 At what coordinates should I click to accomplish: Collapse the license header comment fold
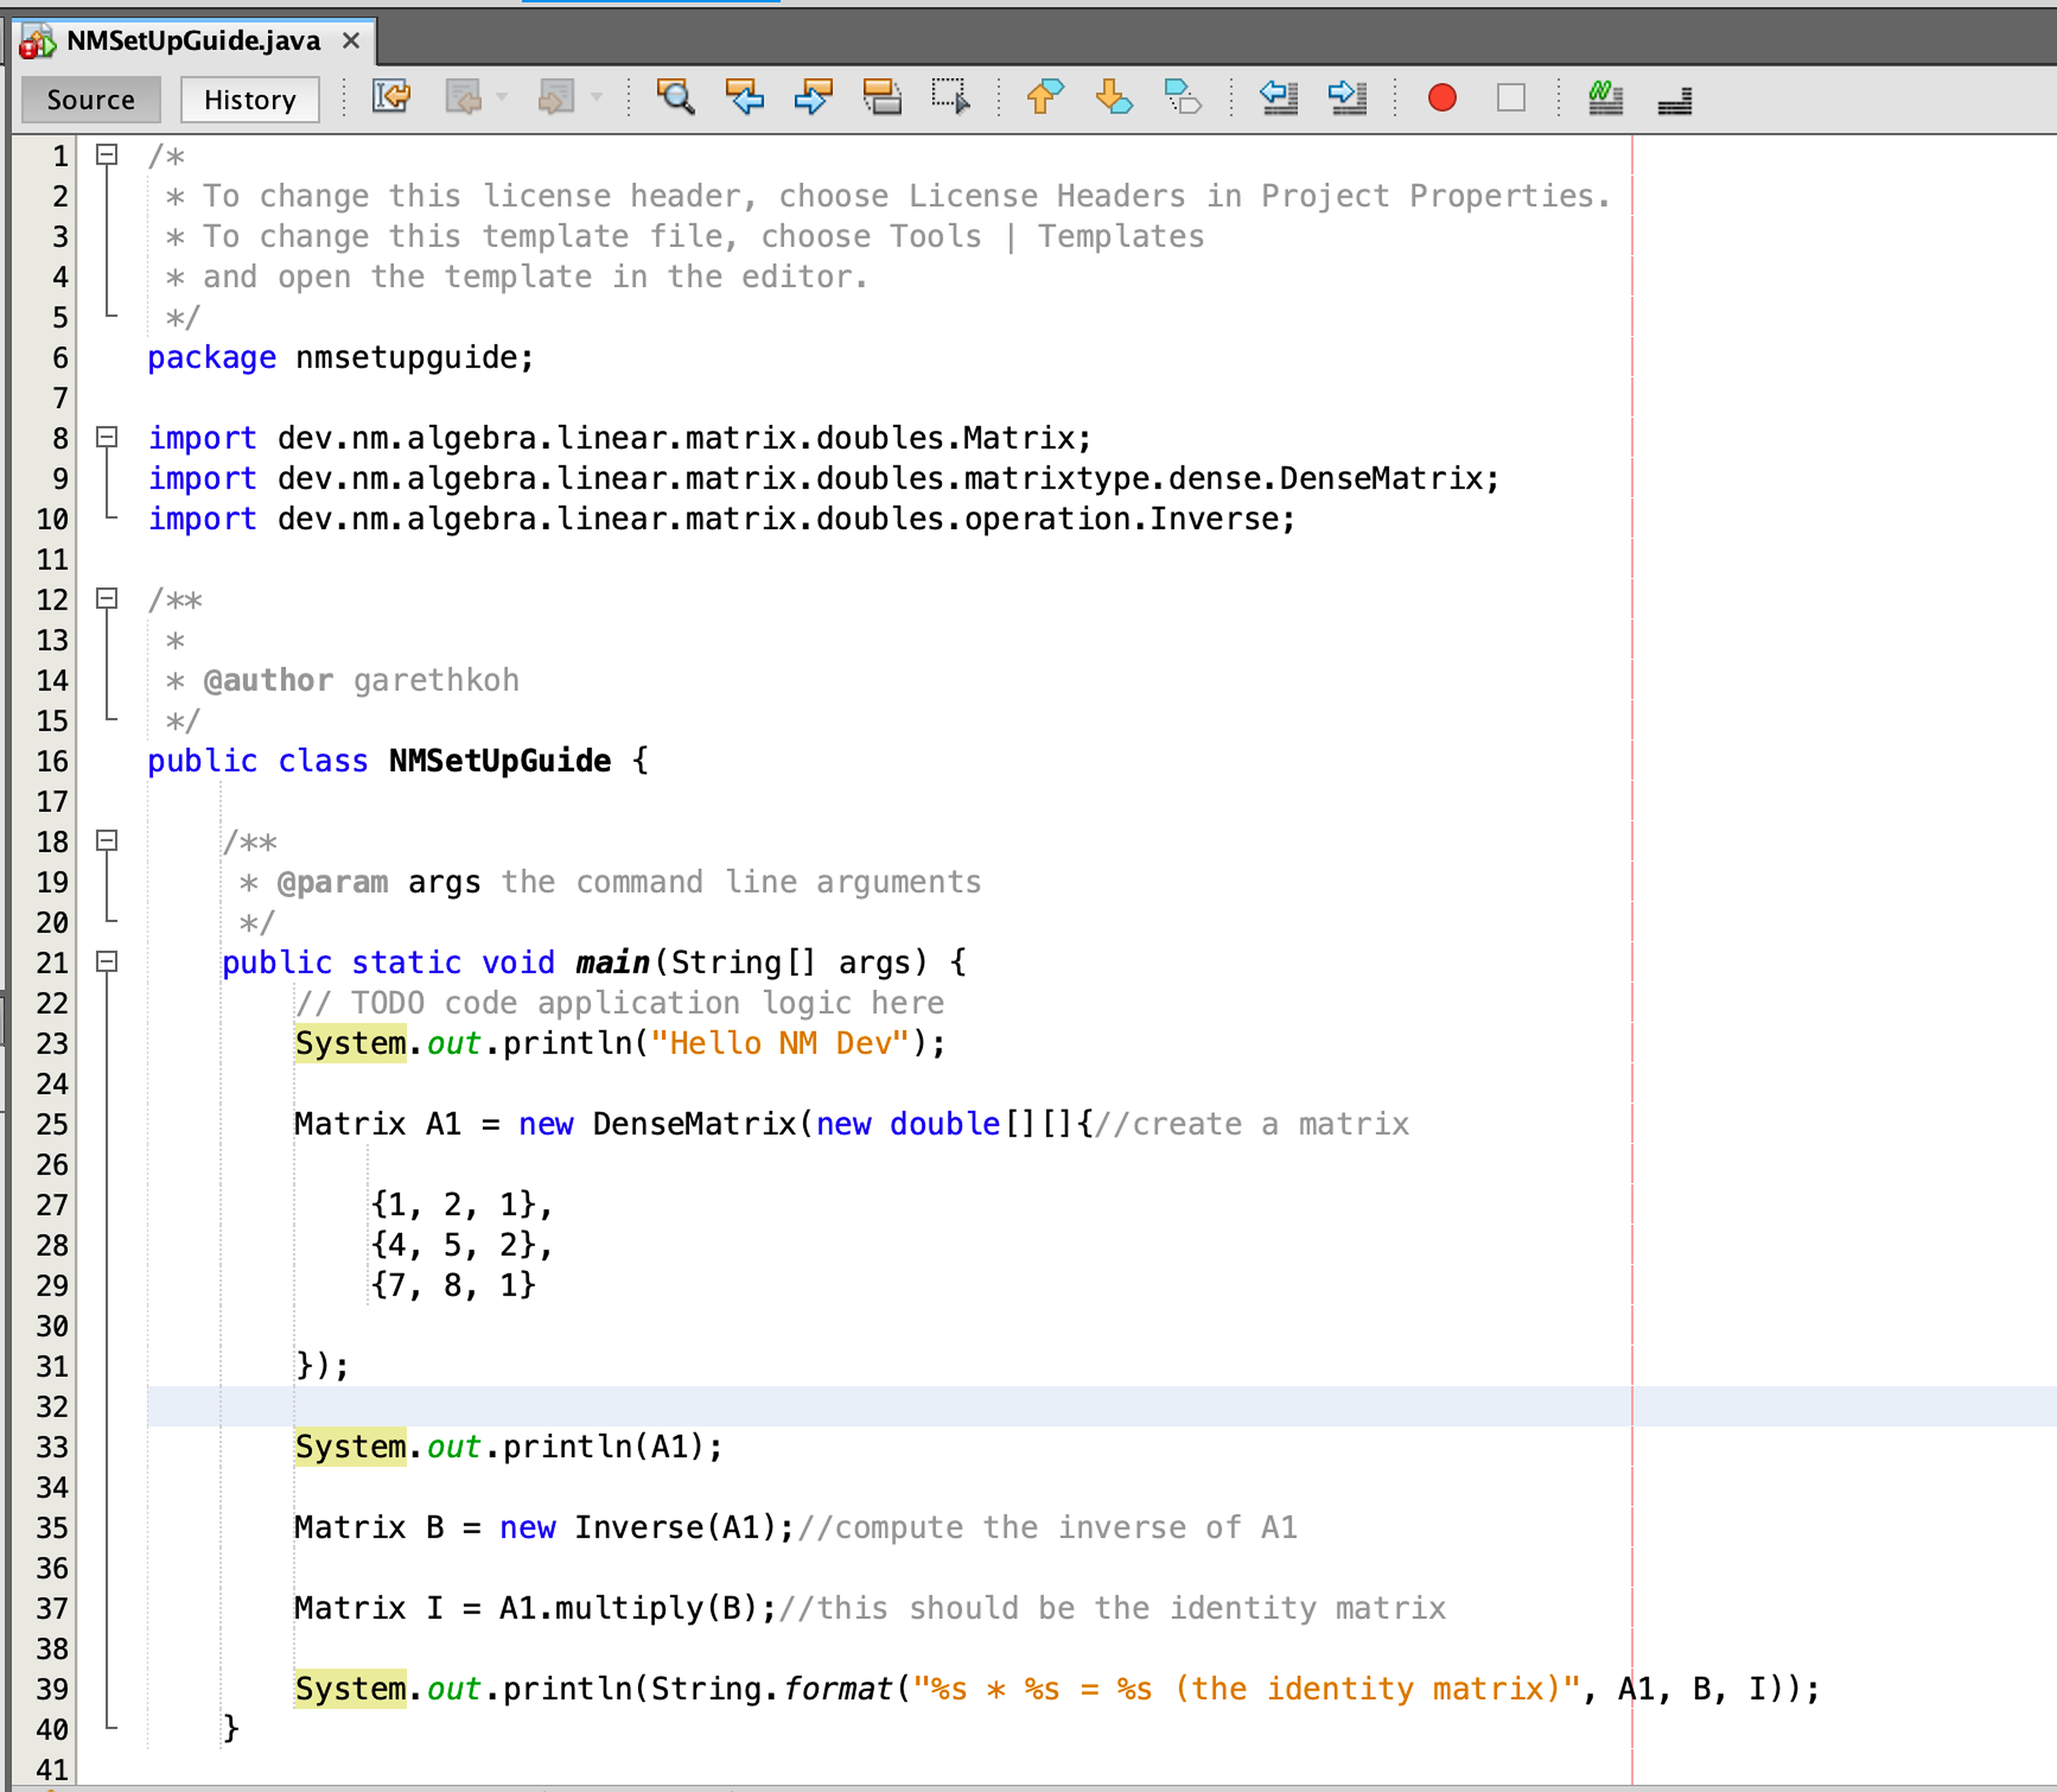click(x=107, y=155)
